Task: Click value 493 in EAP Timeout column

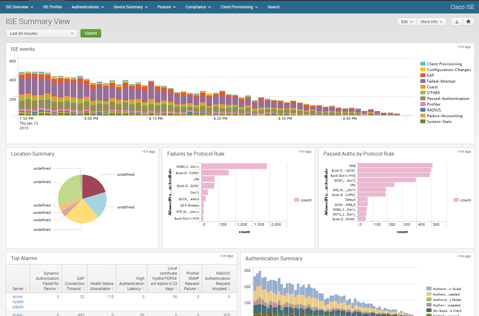Action: pos(81,315)
